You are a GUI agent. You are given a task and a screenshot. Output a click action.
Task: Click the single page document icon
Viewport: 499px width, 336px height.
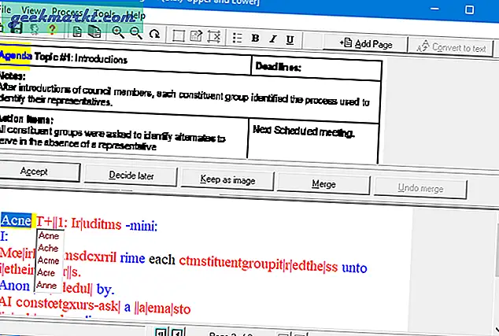pos(77,31)
